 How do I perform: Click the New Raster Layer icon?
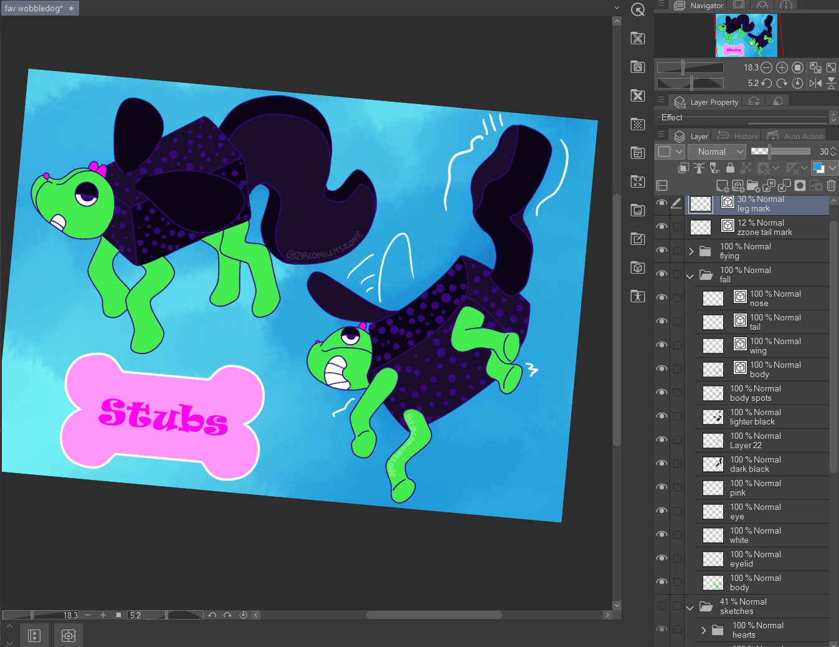723,185
